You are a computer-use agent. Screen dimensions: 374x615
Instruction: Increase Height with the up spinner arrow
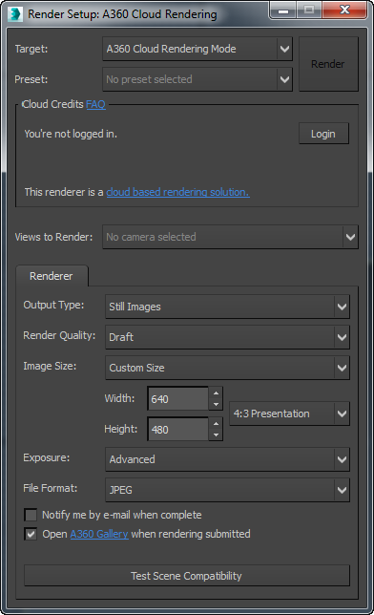[216, 424]
